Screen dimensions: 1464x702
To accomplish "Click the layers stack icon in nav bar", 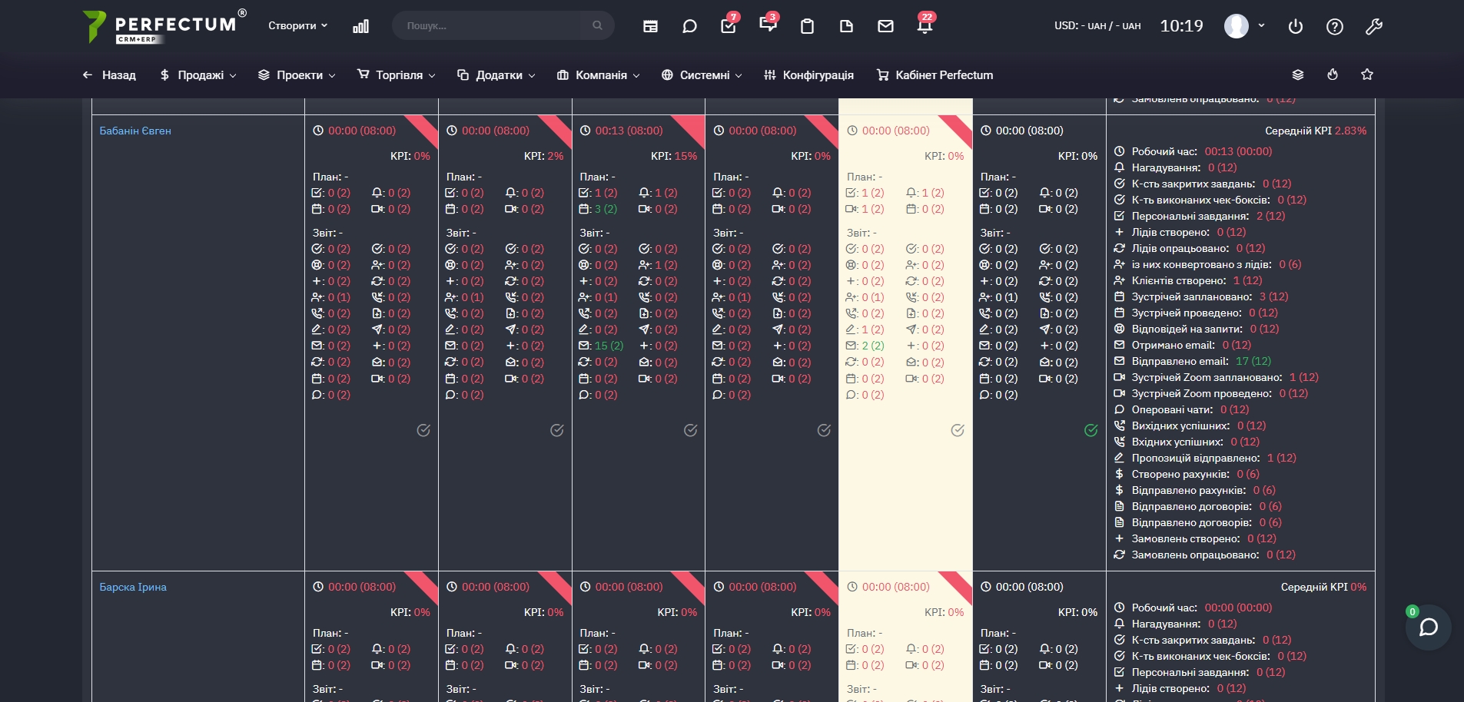I will [1298, 75].
